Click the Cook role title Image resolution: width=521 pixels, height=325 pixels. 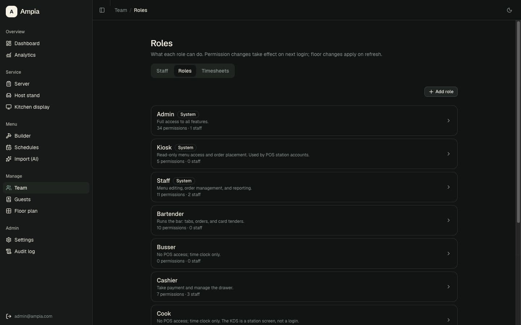click(x=164, y=313)
